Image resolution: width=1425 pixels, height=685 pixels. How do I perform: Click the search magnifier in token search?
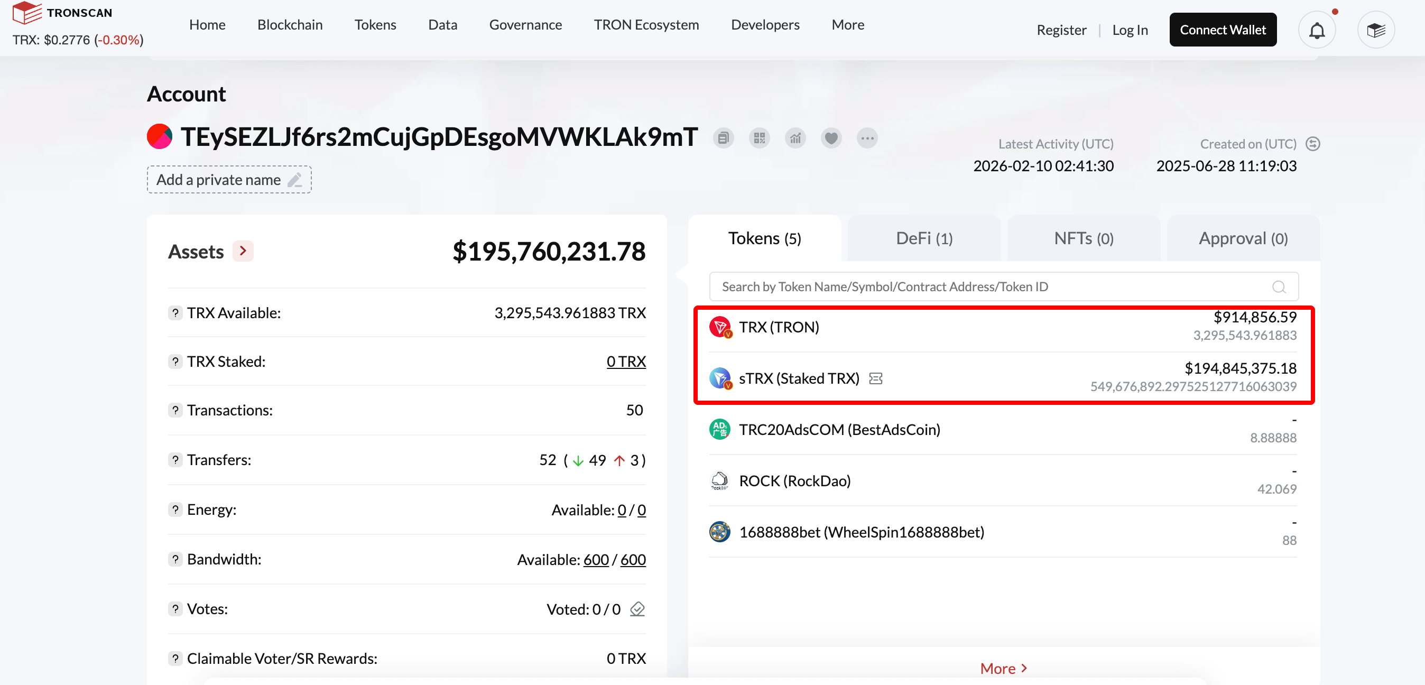[1279, 286]
